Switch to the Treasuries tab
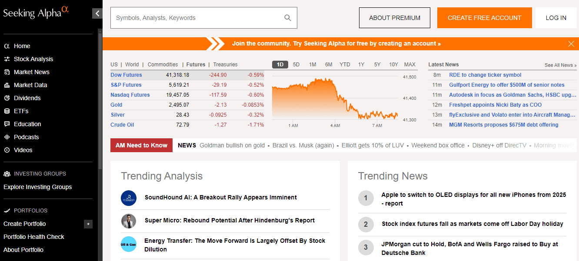579x261 pixels. [x=226, y=65]
